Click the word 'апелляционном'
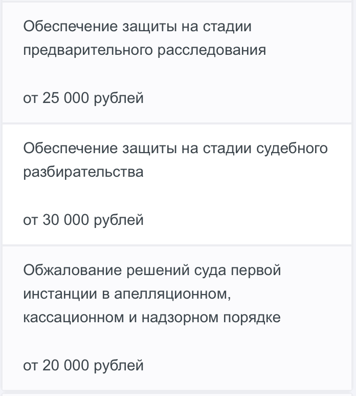 pos(171,294)
